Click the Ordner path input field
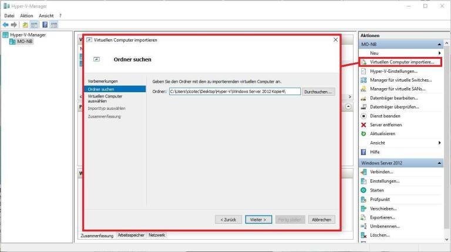451x252 pixels. pyautogui.click(x=235, y=92)
